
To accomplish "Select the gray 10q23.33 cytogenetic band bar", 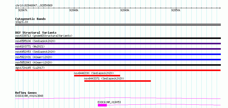I will [118, 25].
